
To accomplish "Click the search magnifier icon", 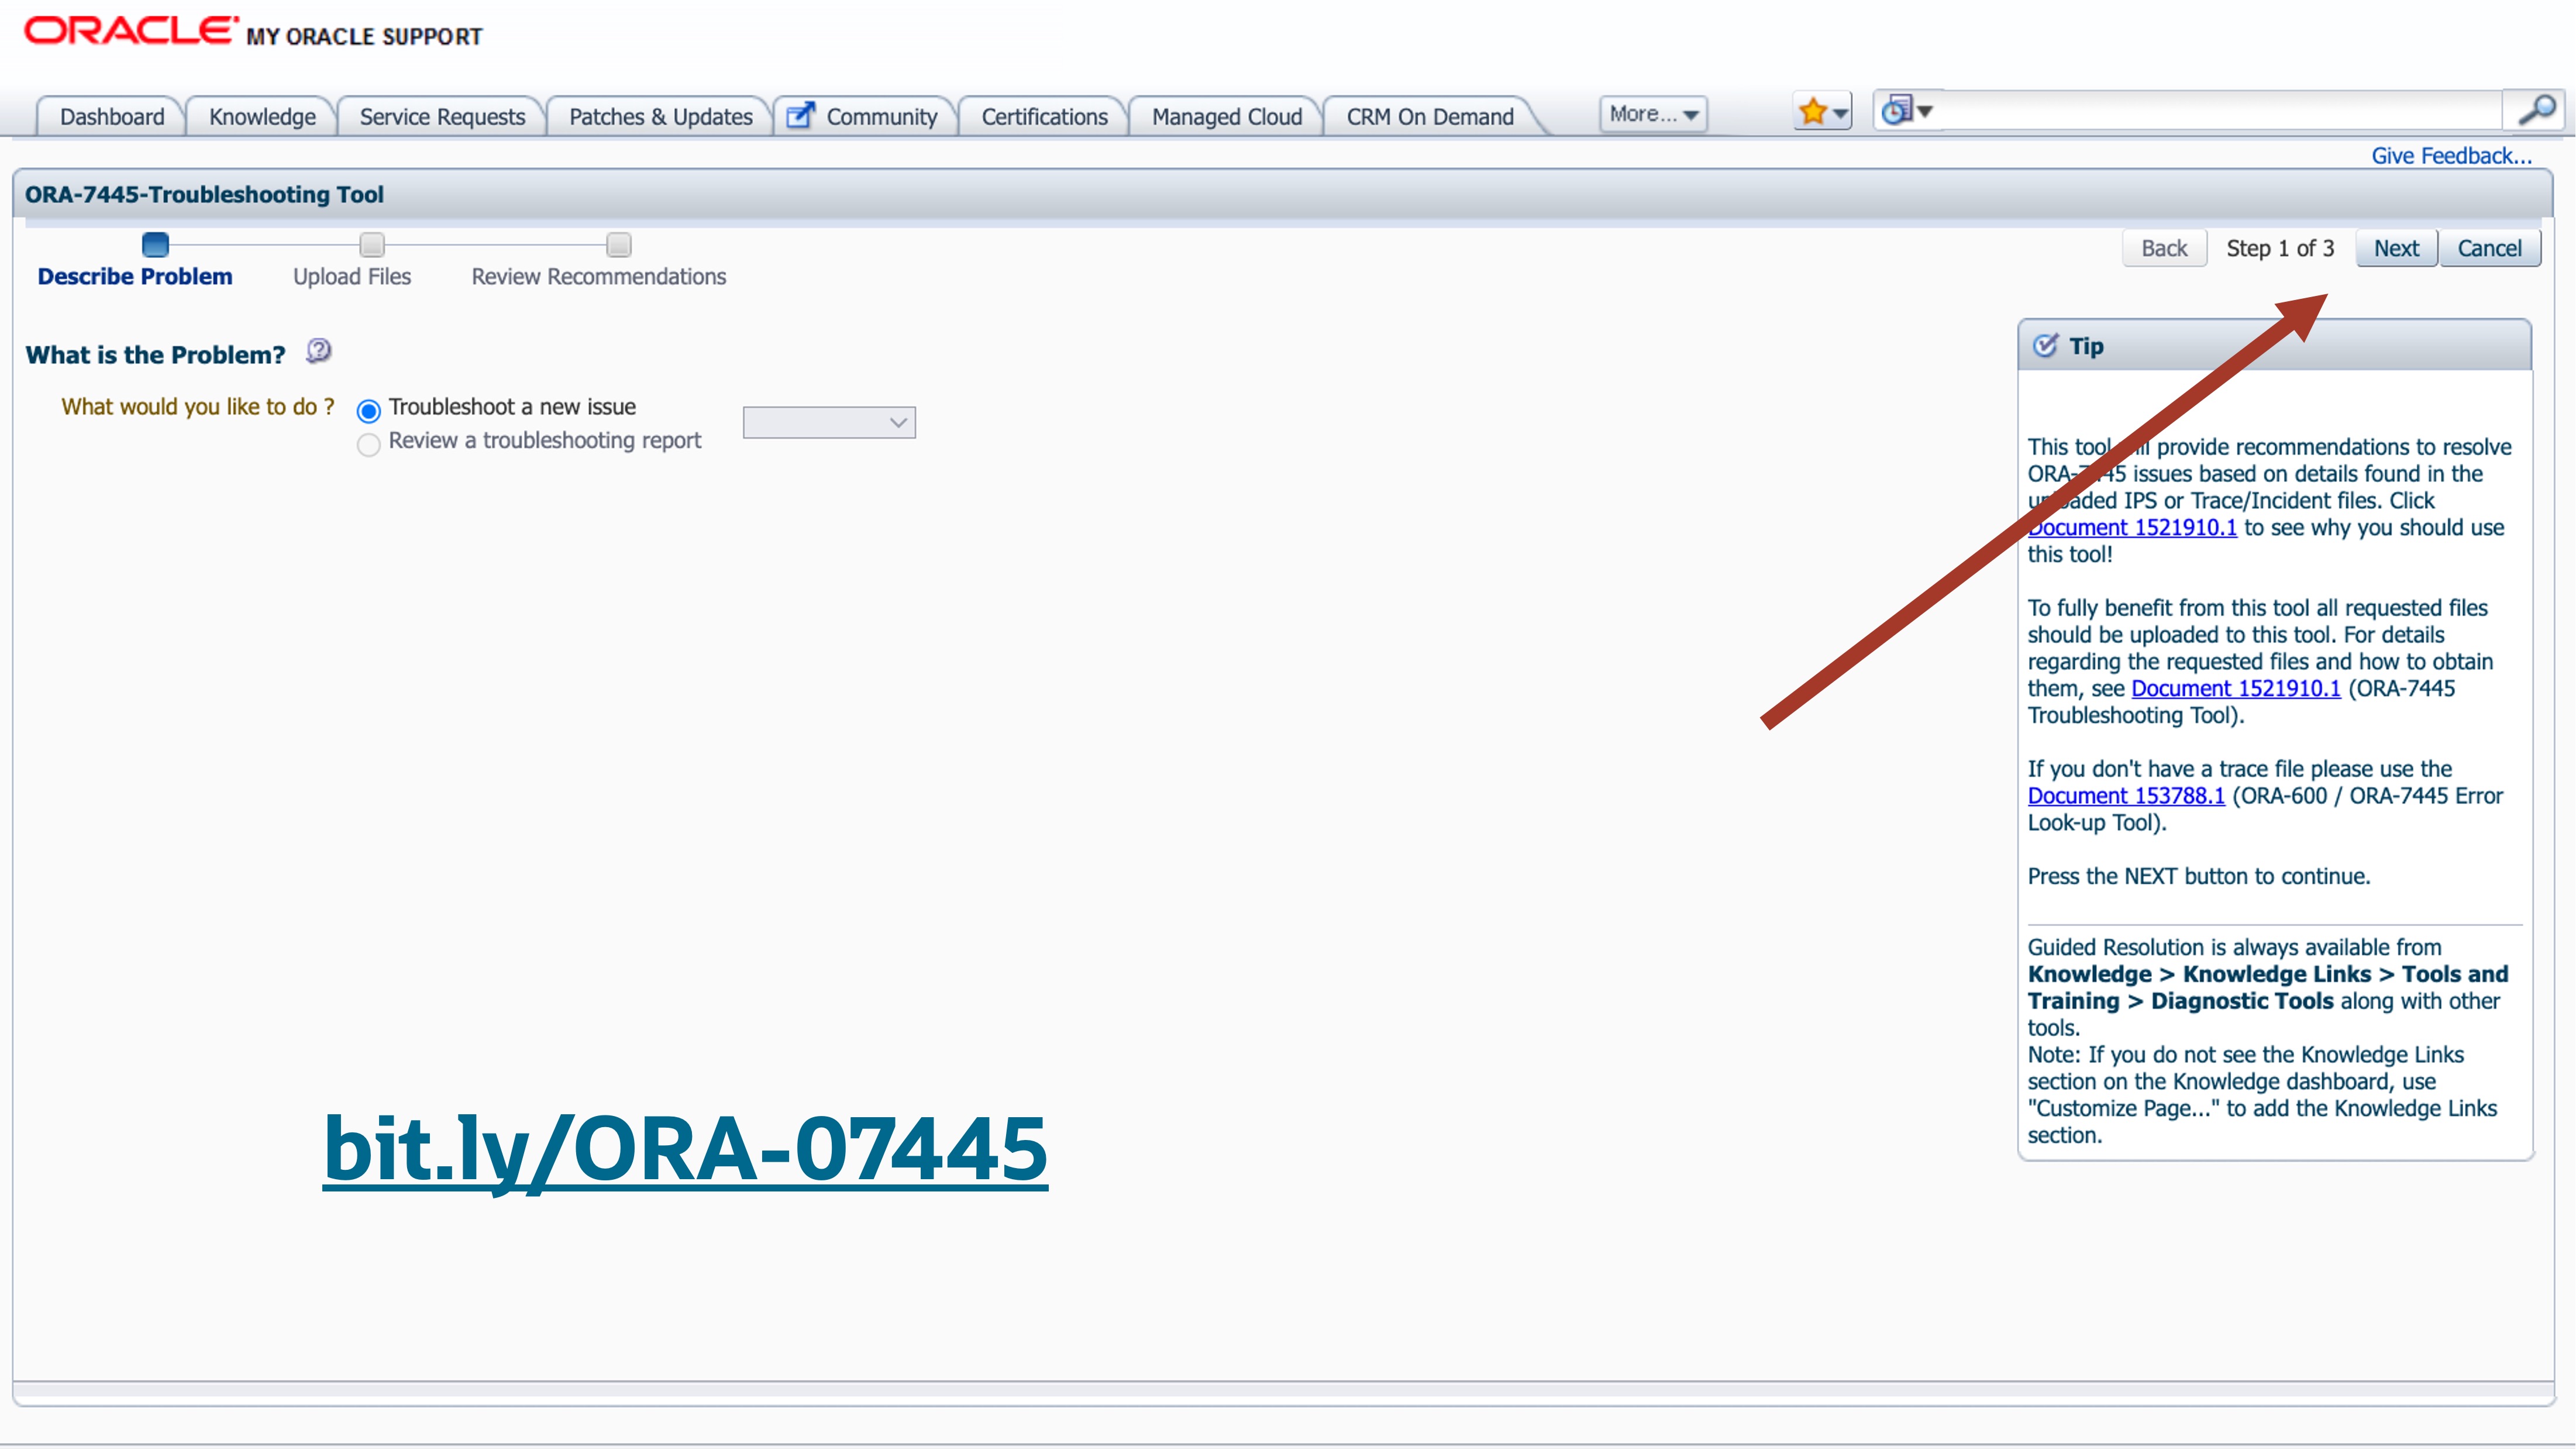I will [x=2537, y=110].
